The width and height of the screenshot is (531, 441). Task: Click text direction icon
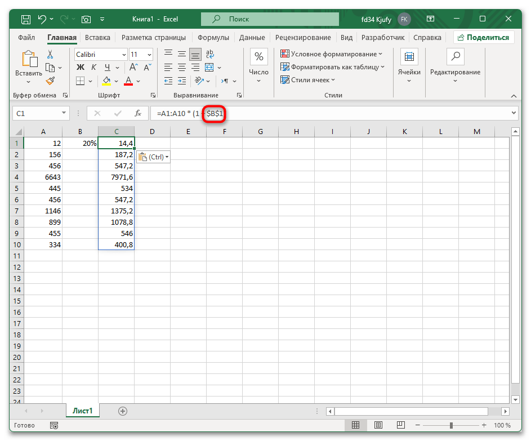tap(225, 81)
